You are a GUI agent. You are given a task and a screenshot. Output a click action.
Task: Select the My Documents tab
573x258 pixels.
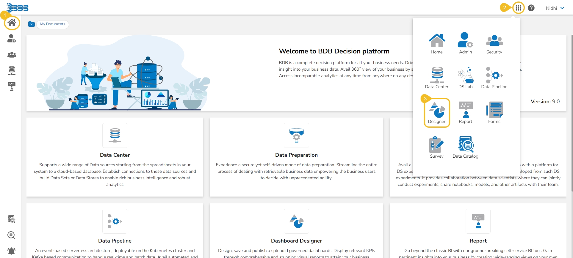click(x=53, y=24)
